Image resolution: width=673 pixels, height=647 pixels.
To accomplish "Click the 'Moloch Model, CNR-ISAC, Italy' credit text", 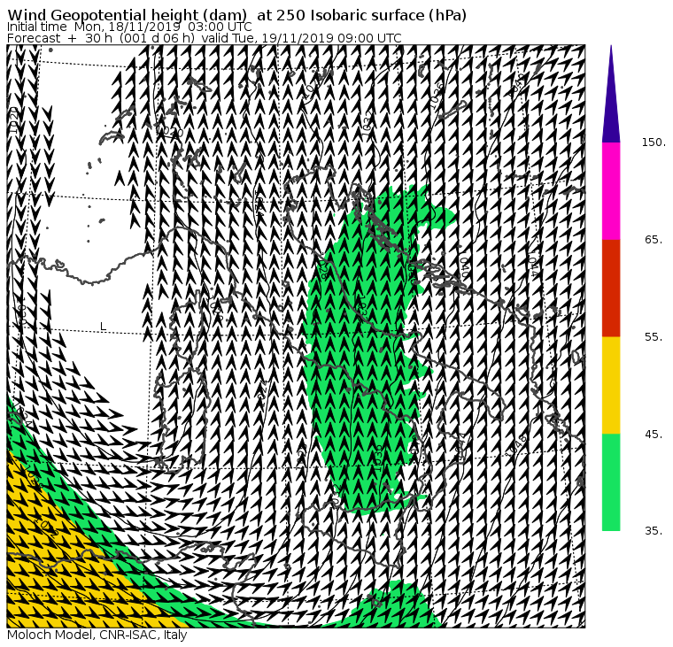I will [97, 635].
